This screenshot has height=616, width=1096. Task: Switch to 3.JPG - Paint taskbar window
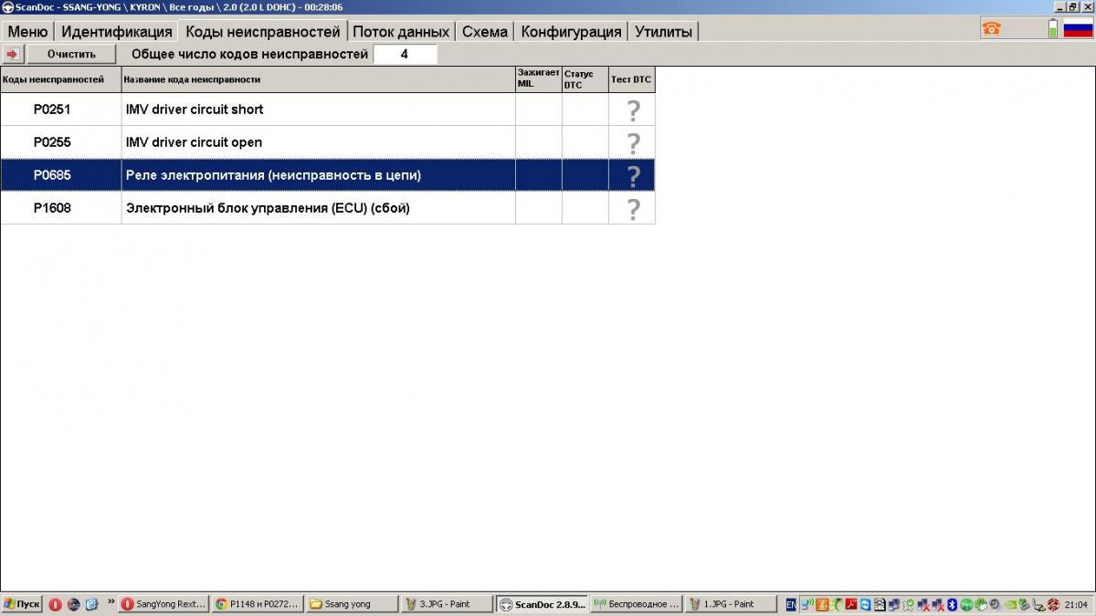447,604
